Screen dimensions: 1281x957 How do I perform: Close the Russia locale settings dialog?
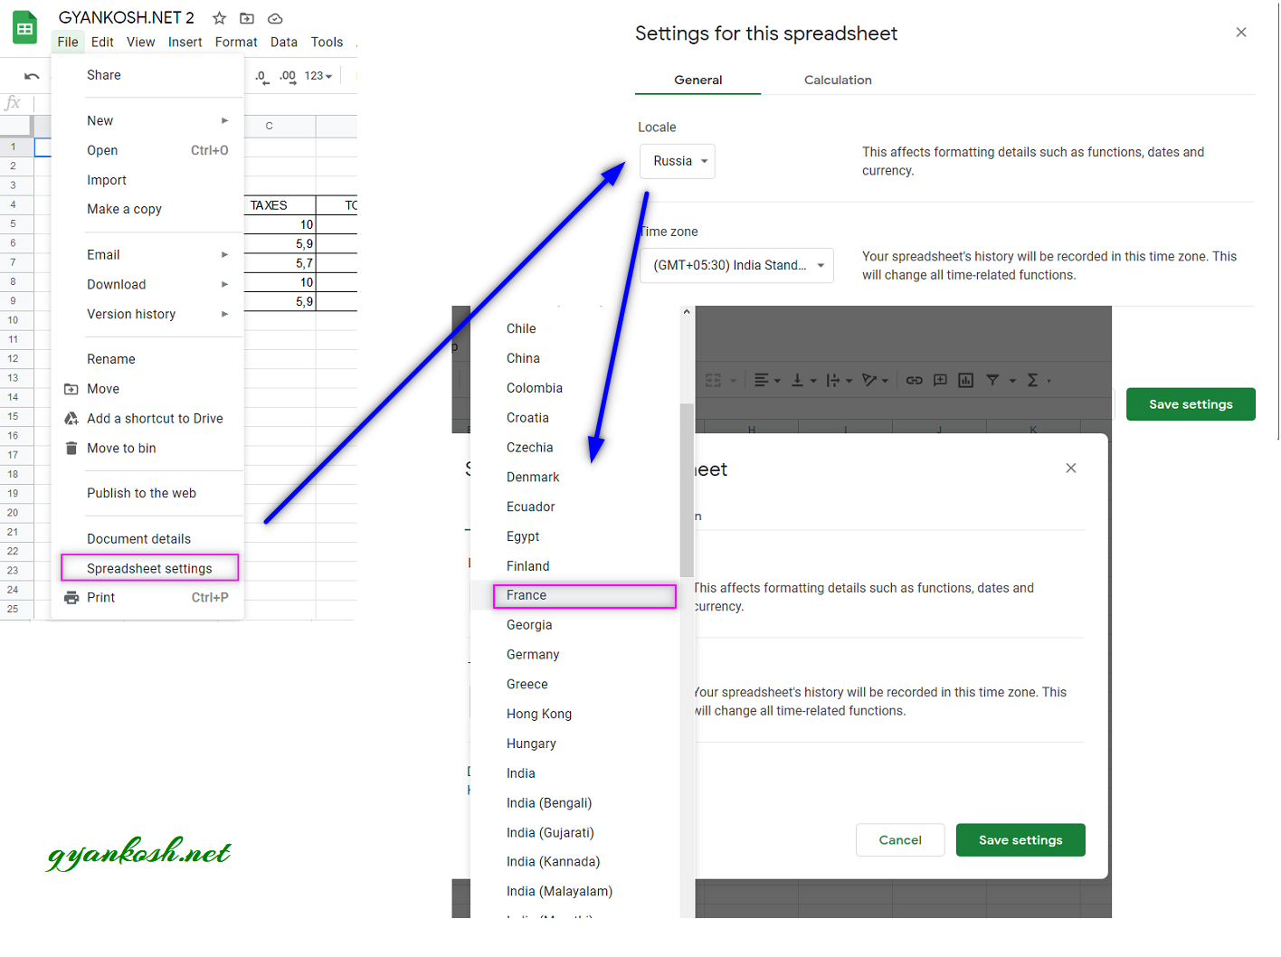[x=1241, y=32]
